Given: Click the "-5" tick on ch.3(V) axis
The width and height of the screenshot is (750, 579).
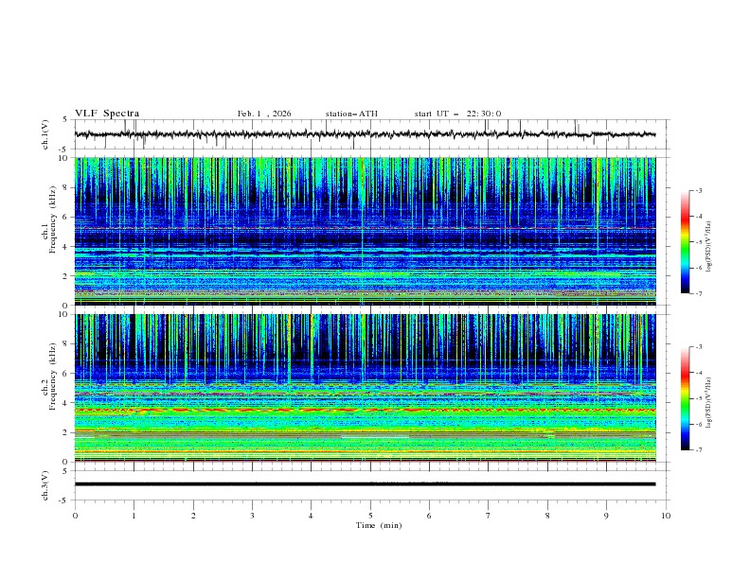Looking at the screenshot, I should [64, 500].
